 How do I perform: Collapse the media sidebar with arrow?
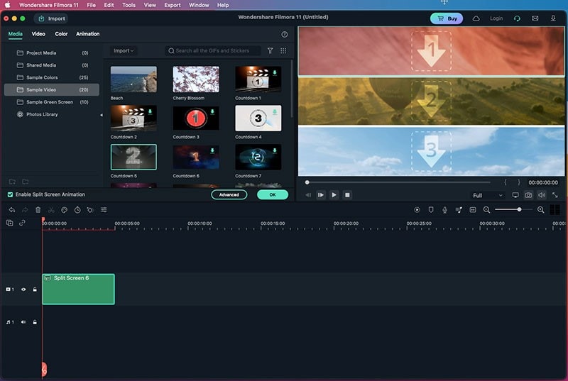[101, 115]
